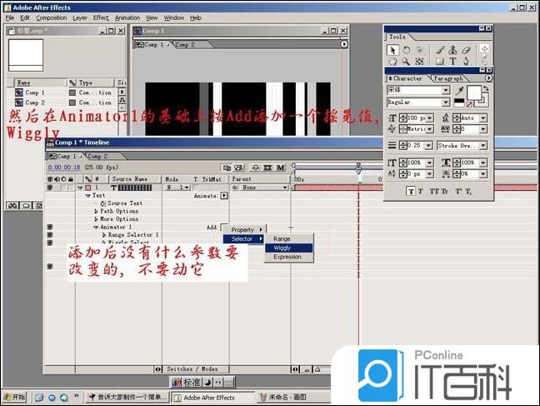This screenshot has width=540, height=406.
Task: Switch to Paragraph tab
Action: point(448,78)
